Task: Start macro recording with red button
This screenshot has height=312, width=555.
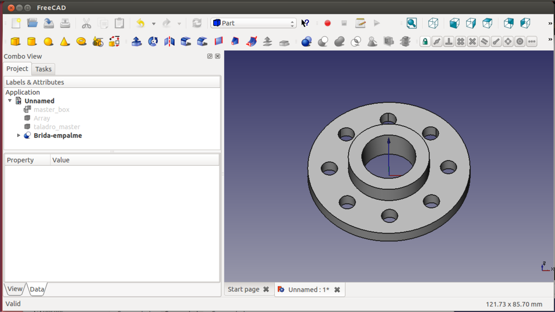Action: pos(327,23)
